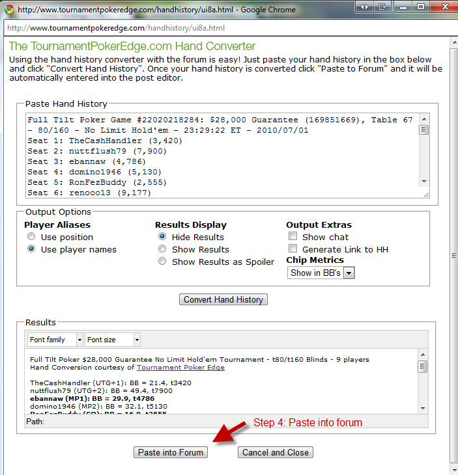Choose the 'Hide Results' option
The image size is (458, 475).
point(162,236)
